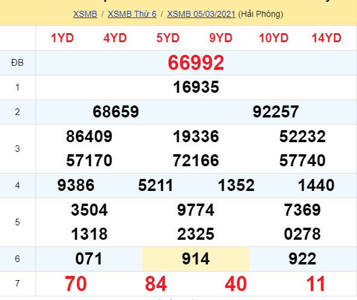The height and width of the screenshot is (300, 357).
Task: Select second prize number 92257
Action: click(x=276, y=111)
